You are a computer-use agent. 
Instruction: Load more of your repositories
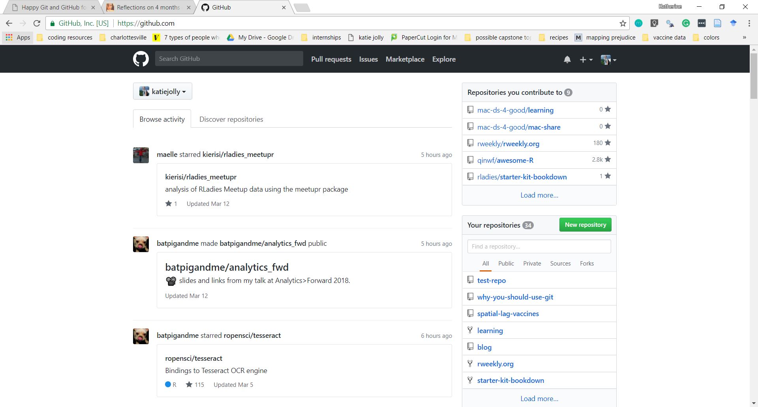[x=539, y=398]
